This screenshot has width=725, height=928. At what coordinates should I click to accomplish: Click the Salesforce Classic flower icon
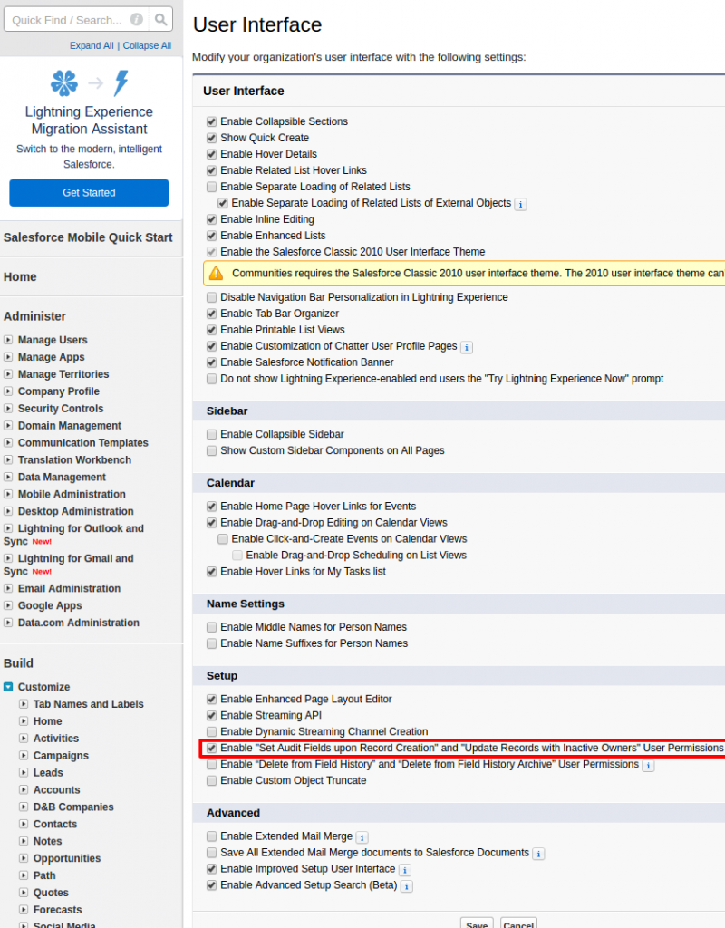[x=64, y=82]
